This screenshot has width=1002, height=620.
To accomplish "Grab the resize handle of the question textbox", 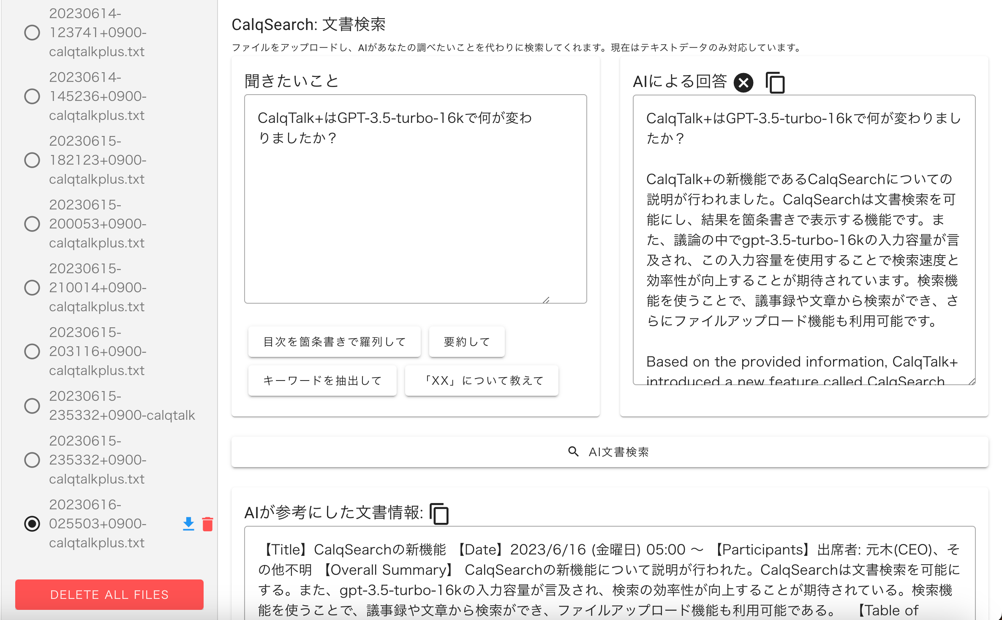I will [x=546, y=300].
